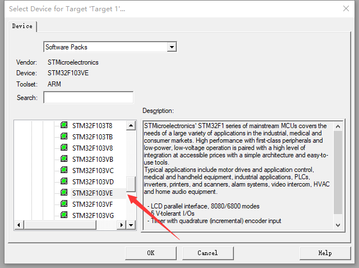Click the chip icon next to STM32F103T8
359x268 pixels.
[x=64, y=125]
